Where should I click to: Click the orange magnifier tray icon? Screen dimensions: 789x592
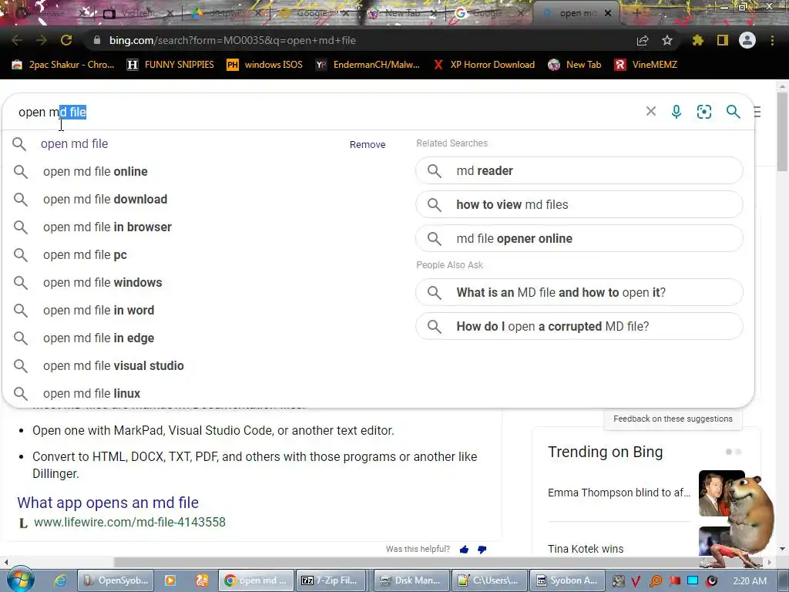click(655, 581)
